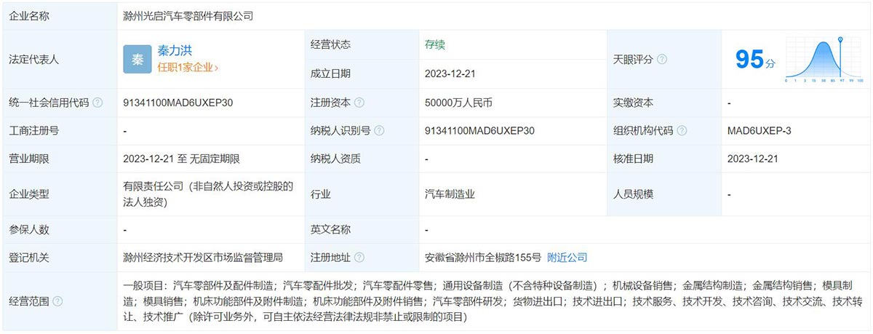
Task: Click the 经营状态 label
Action: click(x=330, y=44)
